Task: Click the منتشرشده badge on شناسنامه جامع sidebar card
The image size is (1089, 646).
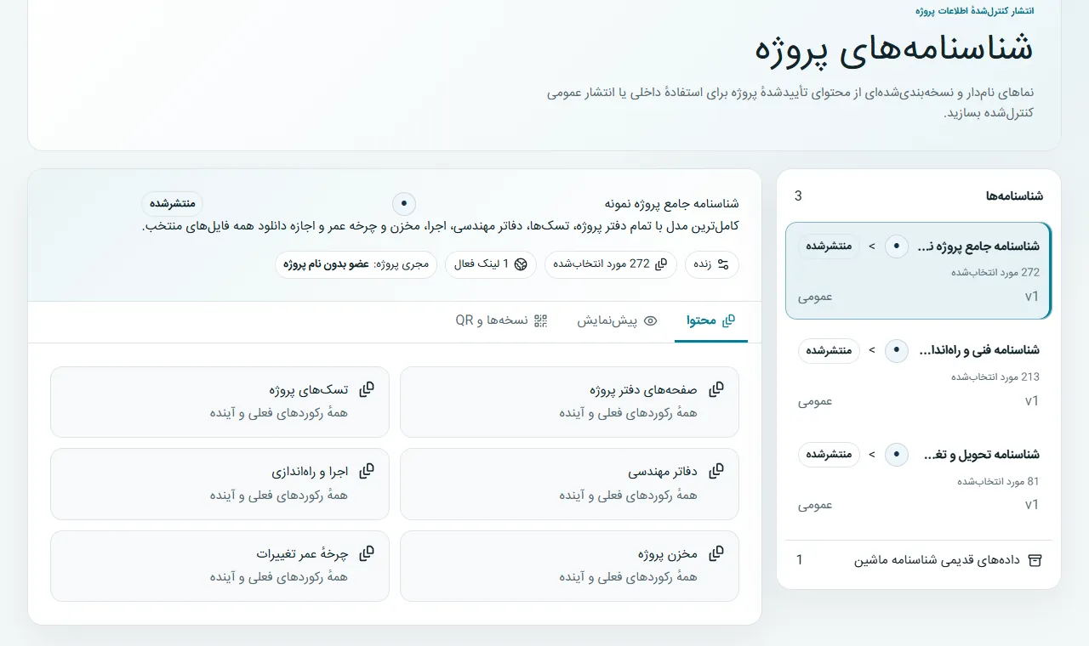Action: point(829,246)
